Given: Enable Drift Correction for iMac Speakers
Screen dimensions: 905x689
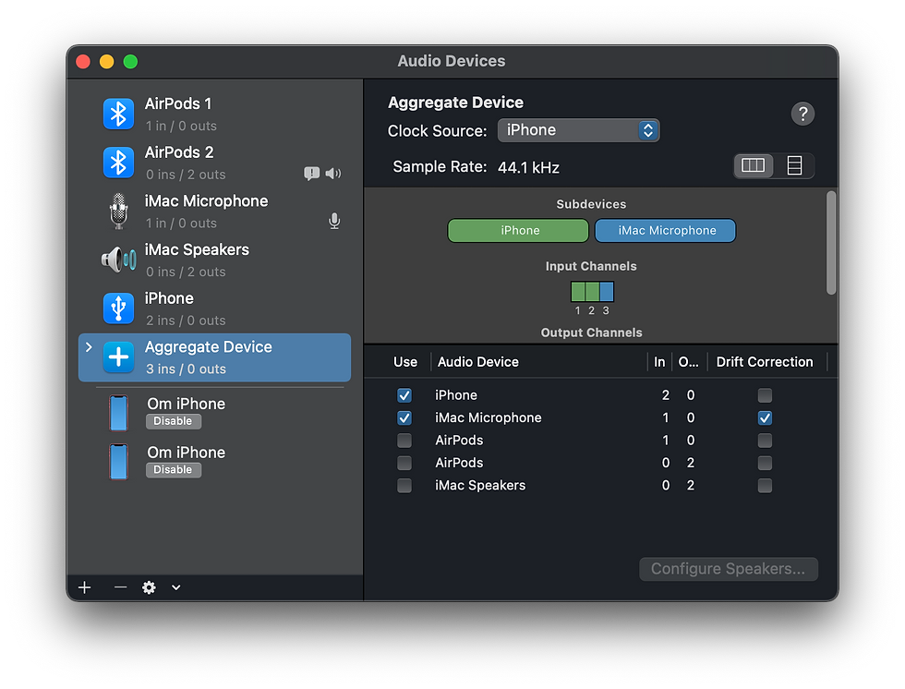Looking at the screenshot, I should tap(765, 485).
